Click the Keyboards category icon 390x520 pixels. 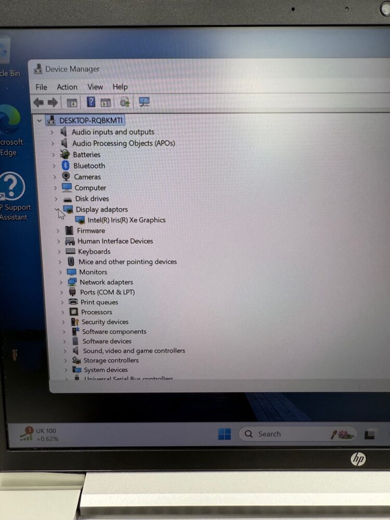click(70, 251)
